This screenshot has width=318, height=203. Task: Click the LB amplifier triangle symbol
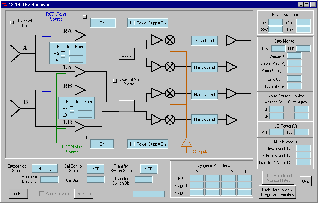80,126
